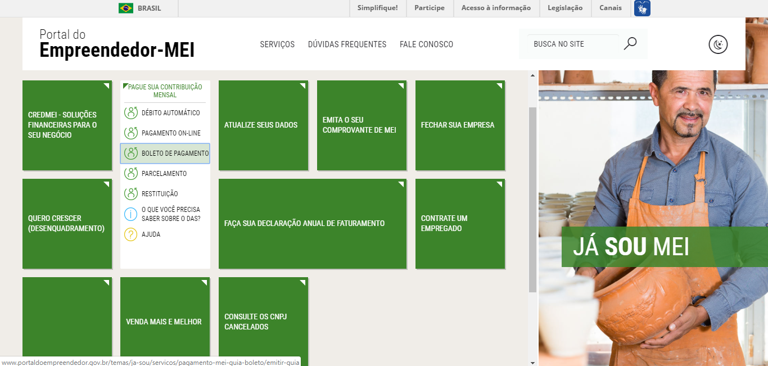Select Pagamento On-line text link
The width and height of the screenshot is (768, 366).
click(171, 133)
